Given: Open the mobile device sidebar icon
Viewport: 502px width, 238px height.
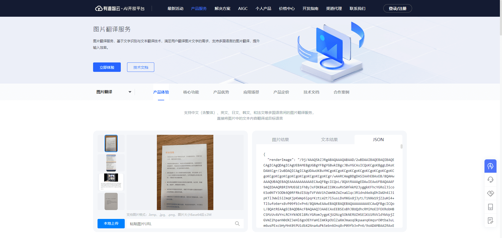Looking at the screenshot, I should coord(490,207).
